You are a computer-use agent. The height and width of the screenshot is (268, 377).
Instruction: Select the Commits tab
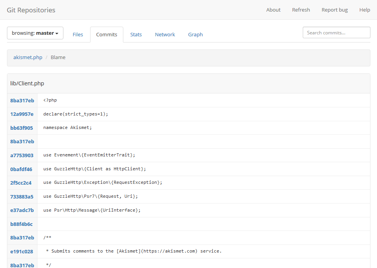click(x=107, y=34)
